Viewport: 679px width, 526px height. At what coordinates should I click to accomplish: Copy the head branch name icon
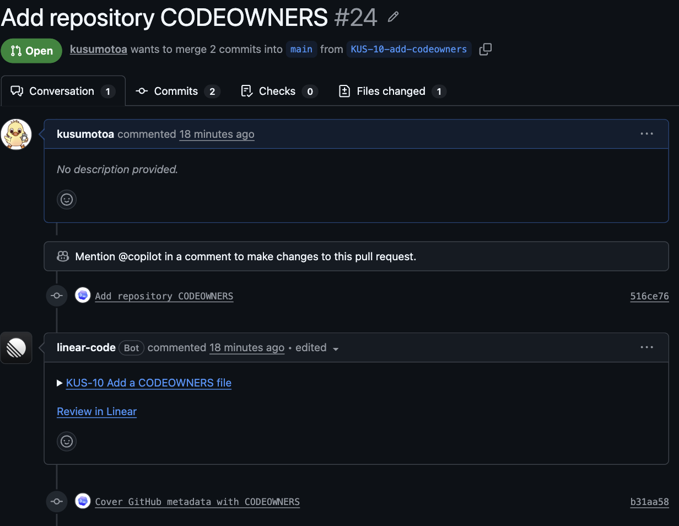tap(486, 50)
